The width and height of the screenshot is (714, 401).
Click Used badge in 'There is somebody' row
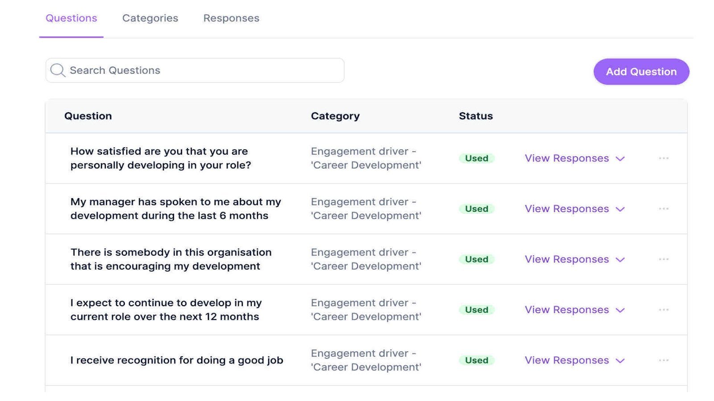point(477,259)
